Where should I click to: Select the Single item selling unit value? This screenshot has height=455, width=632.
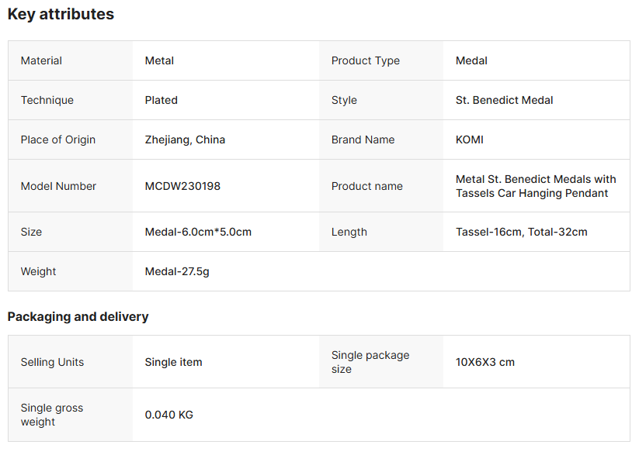173,363
